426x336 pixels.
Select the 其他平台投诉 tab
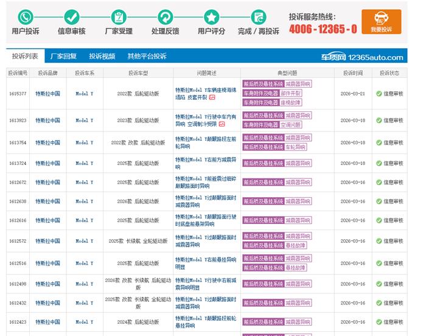(x=147, y=57)
